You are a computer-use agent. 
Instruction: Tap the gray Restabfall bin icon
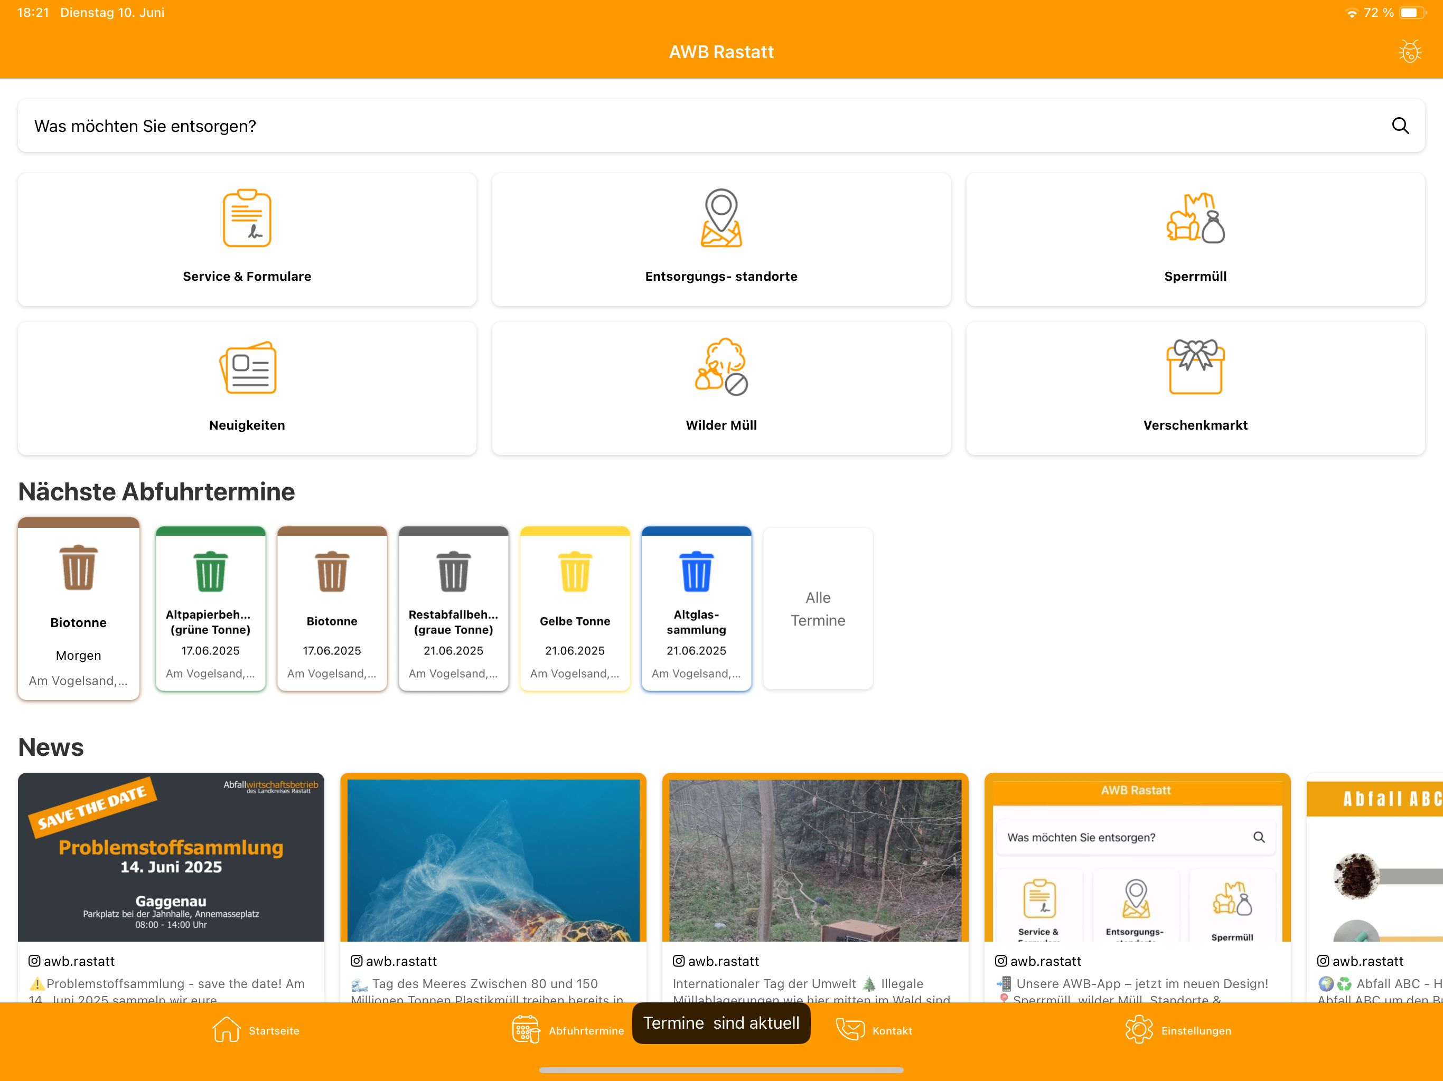pyautogui.click(x=453, y=571)
